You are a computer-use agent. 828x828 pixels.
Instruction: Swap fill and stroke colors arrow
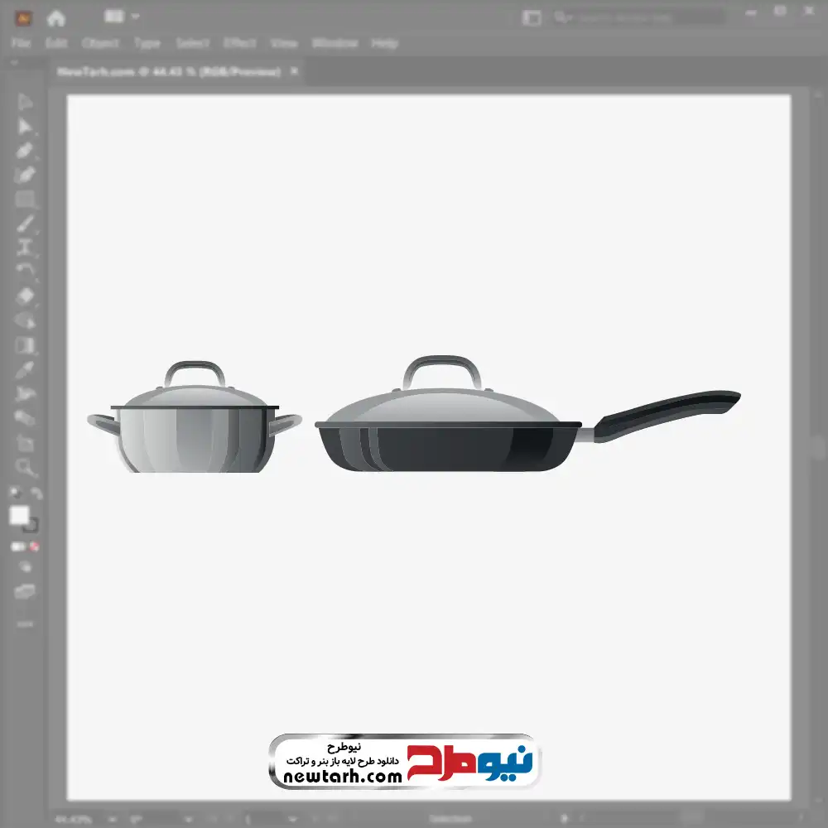36,493
